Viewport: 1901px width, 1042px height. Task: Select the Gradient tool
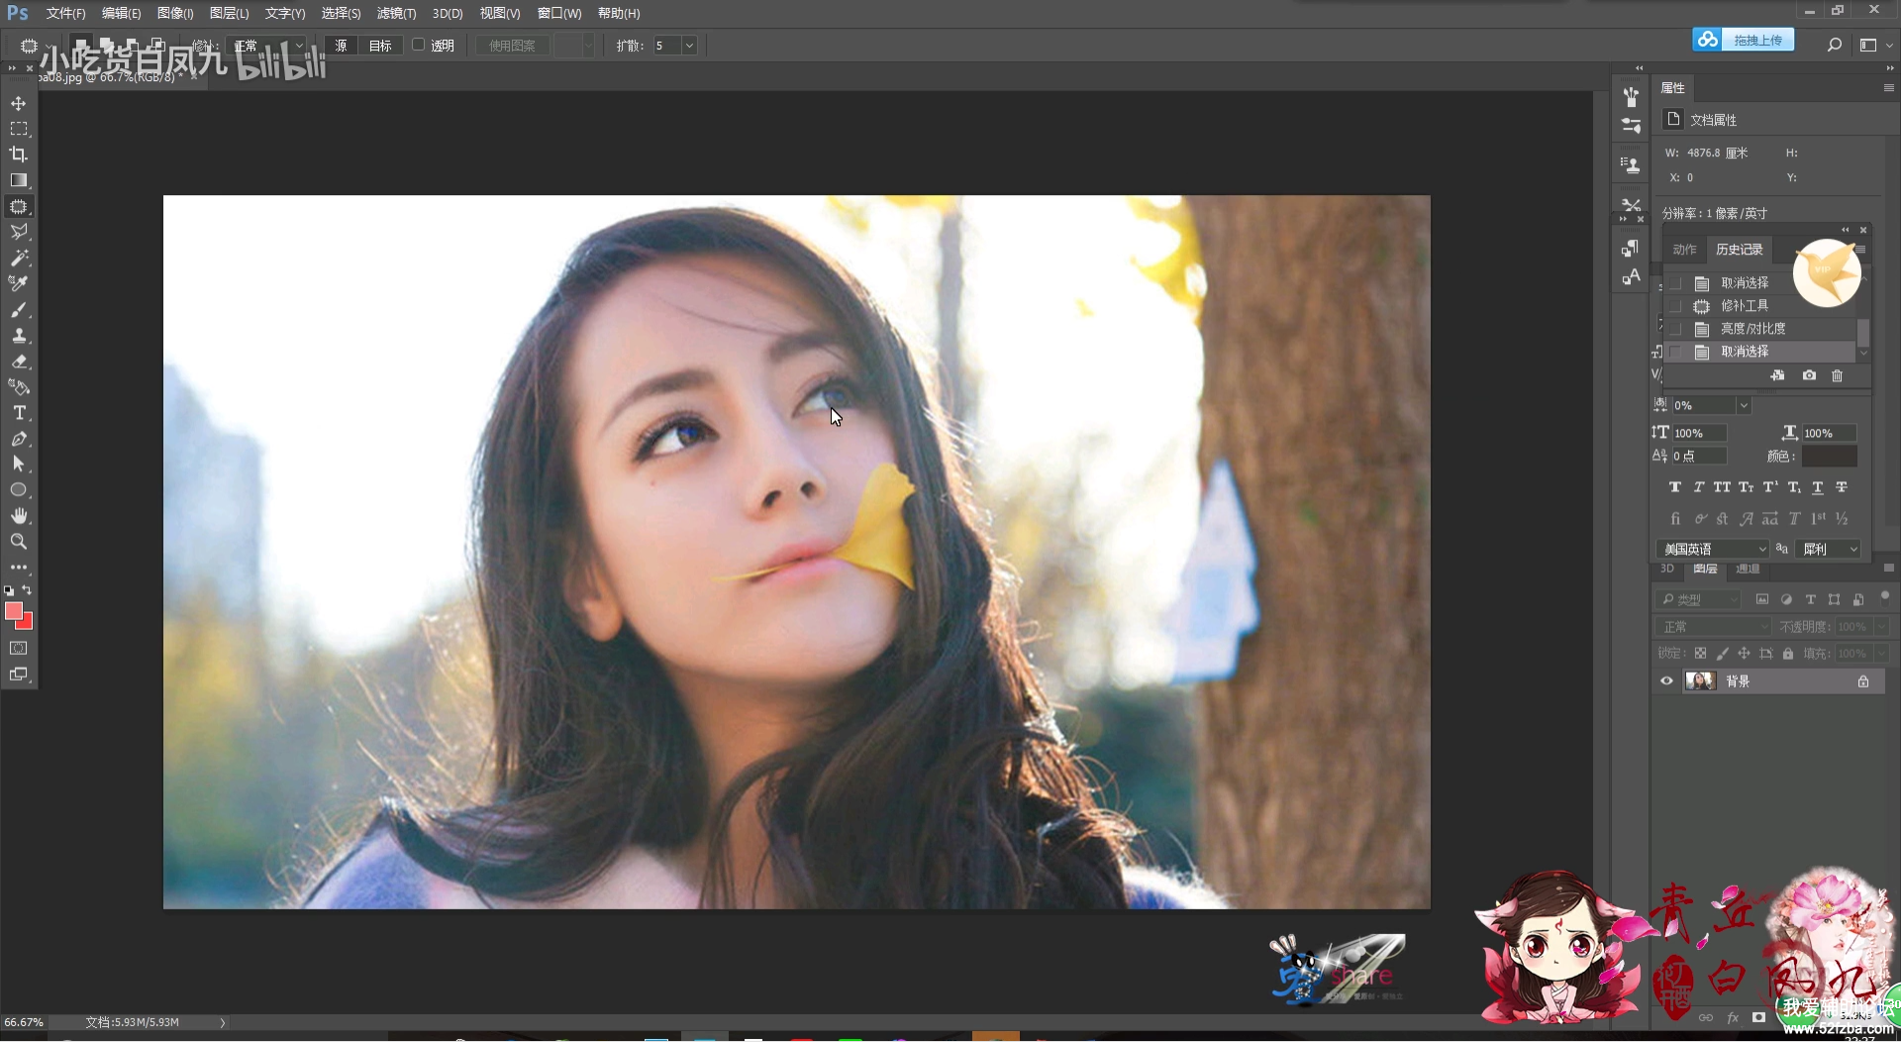click(x=19, y=180)
